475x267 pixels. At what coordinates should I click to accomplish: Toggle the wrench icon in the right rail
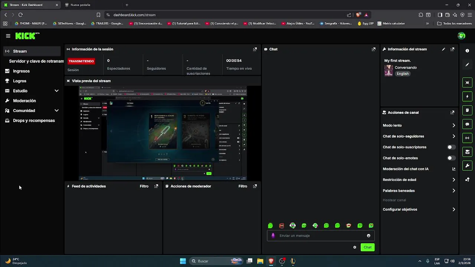pyautogui.click(x=467, y=165)
